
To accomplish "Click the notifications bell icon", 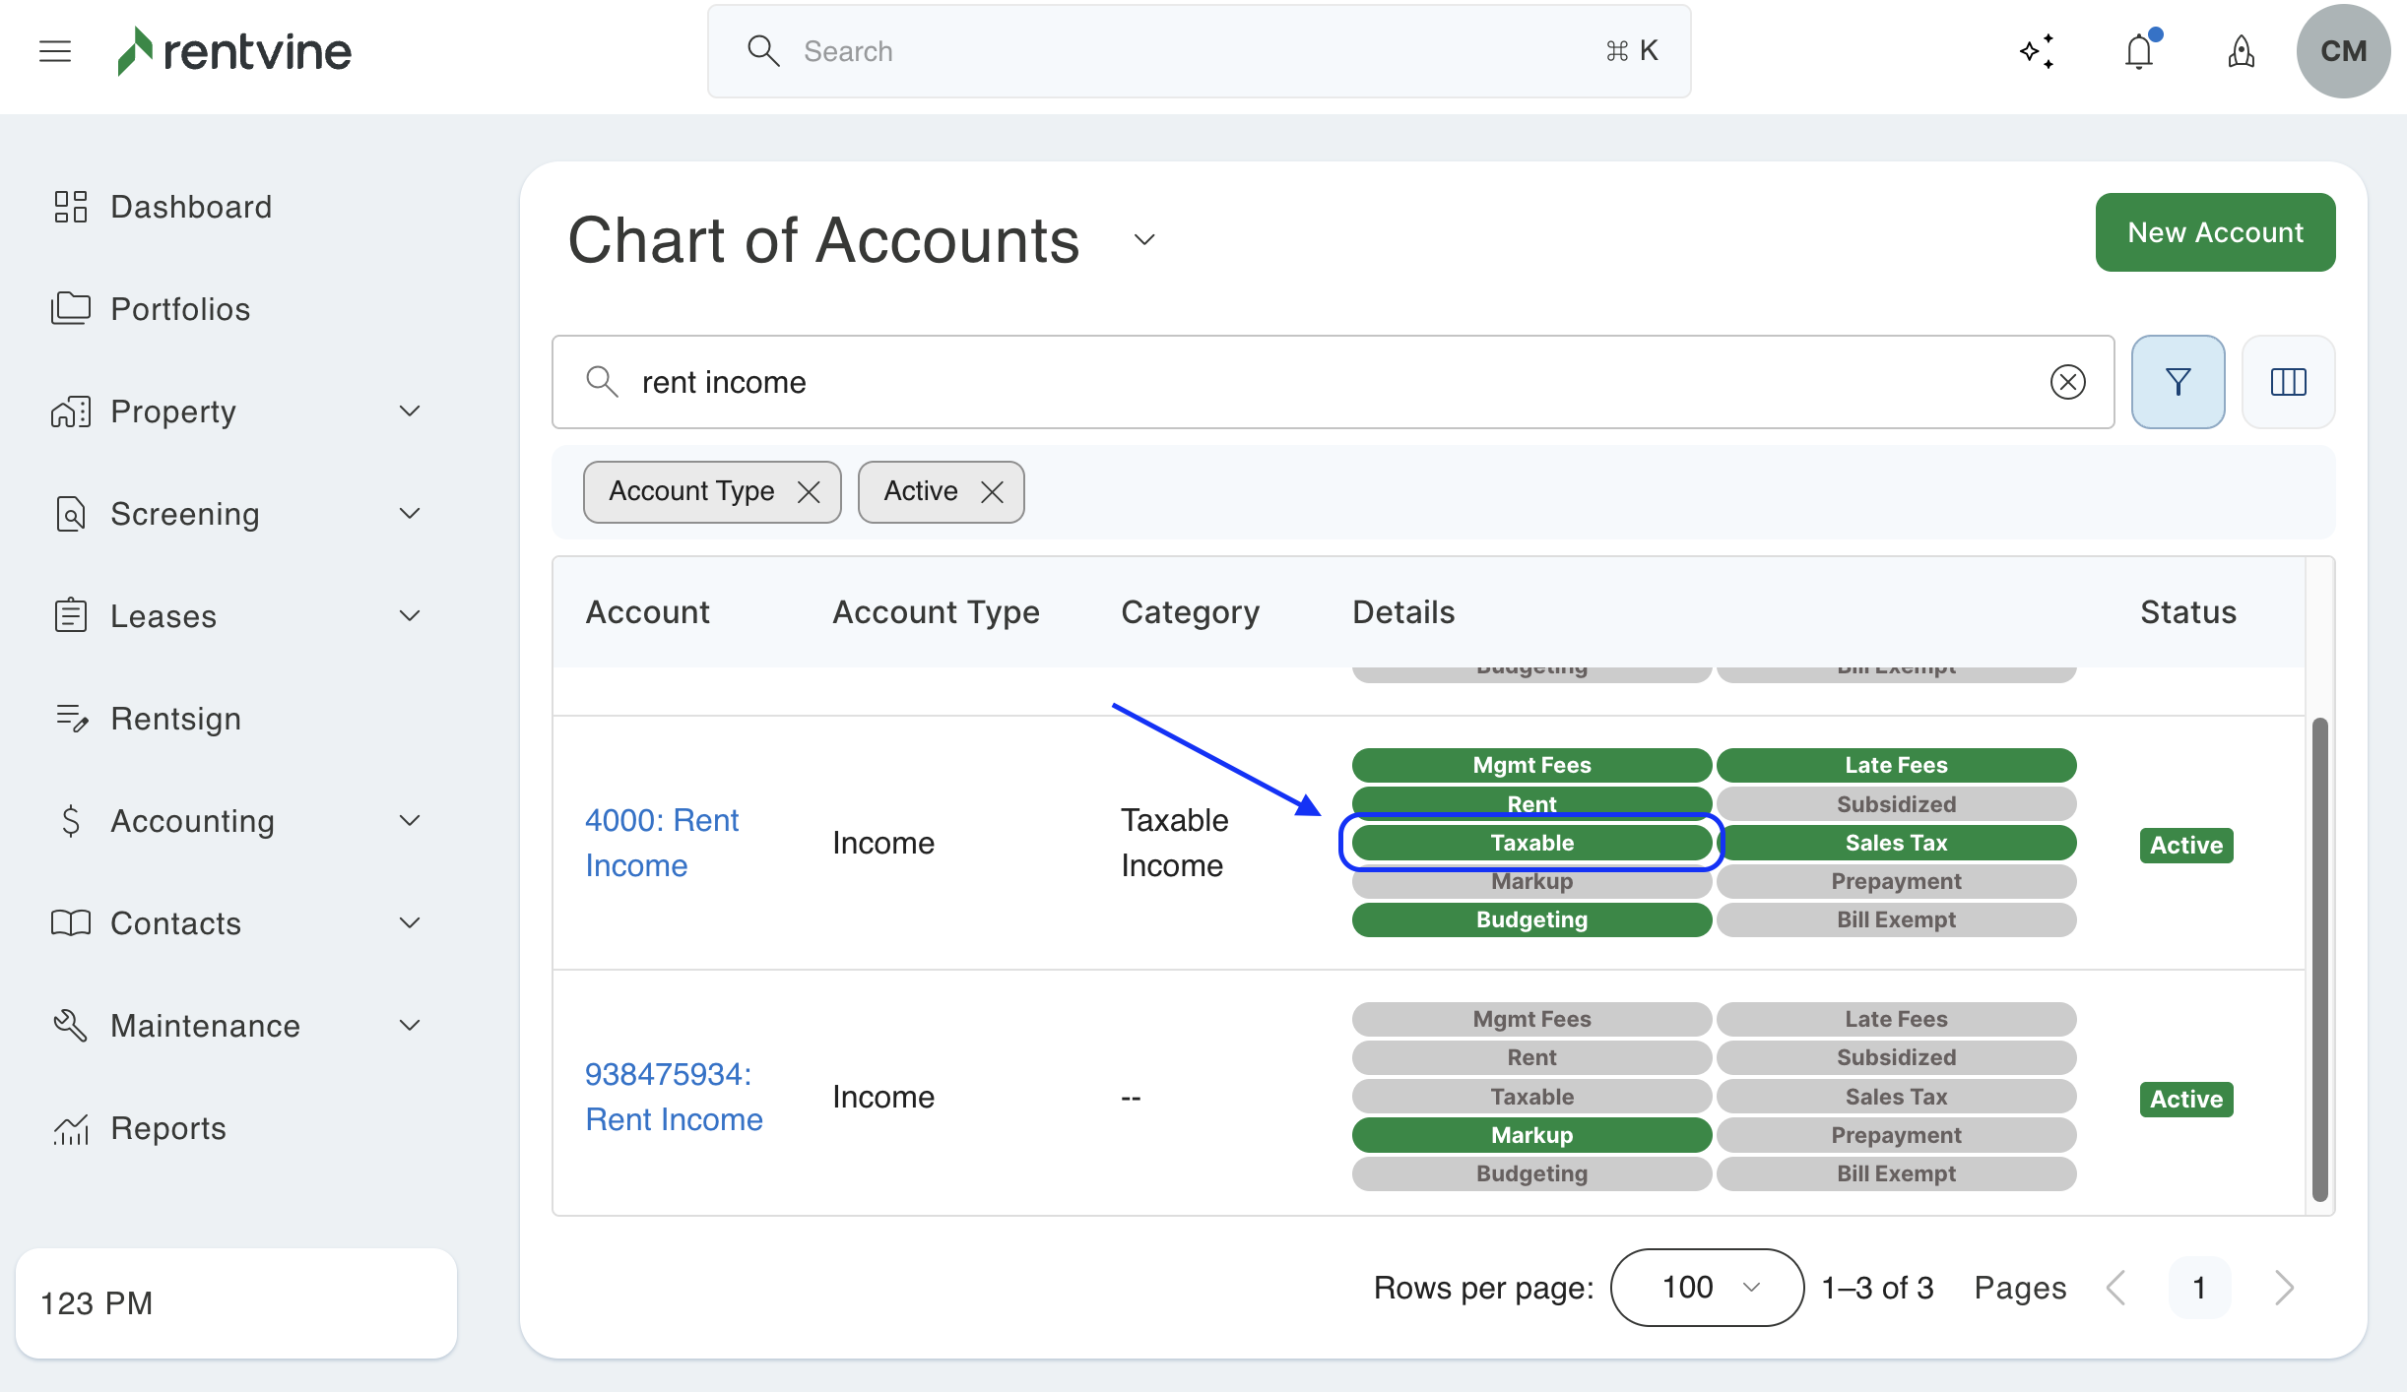I will click(x=2138, y=51).
